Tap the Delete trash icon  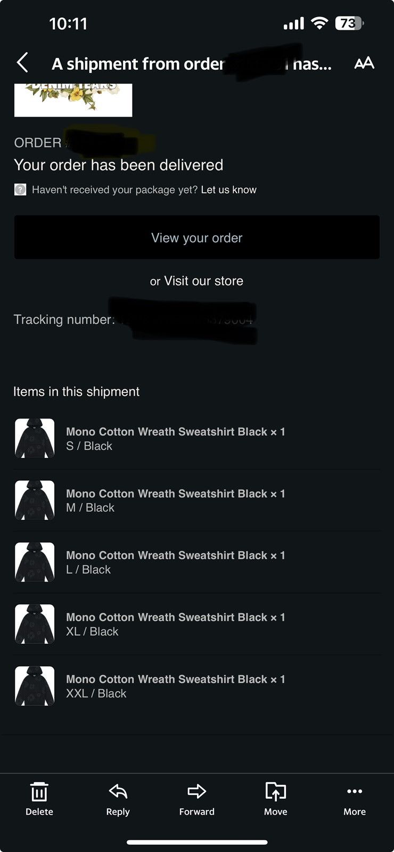(x=39, y=792)
